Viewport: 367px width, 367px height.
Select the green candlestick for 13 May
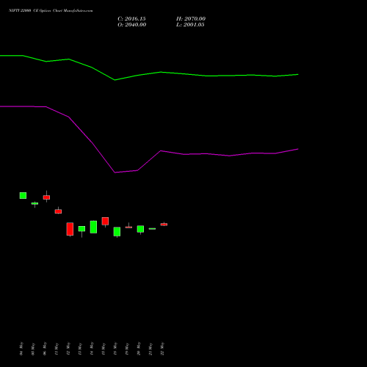81,229
